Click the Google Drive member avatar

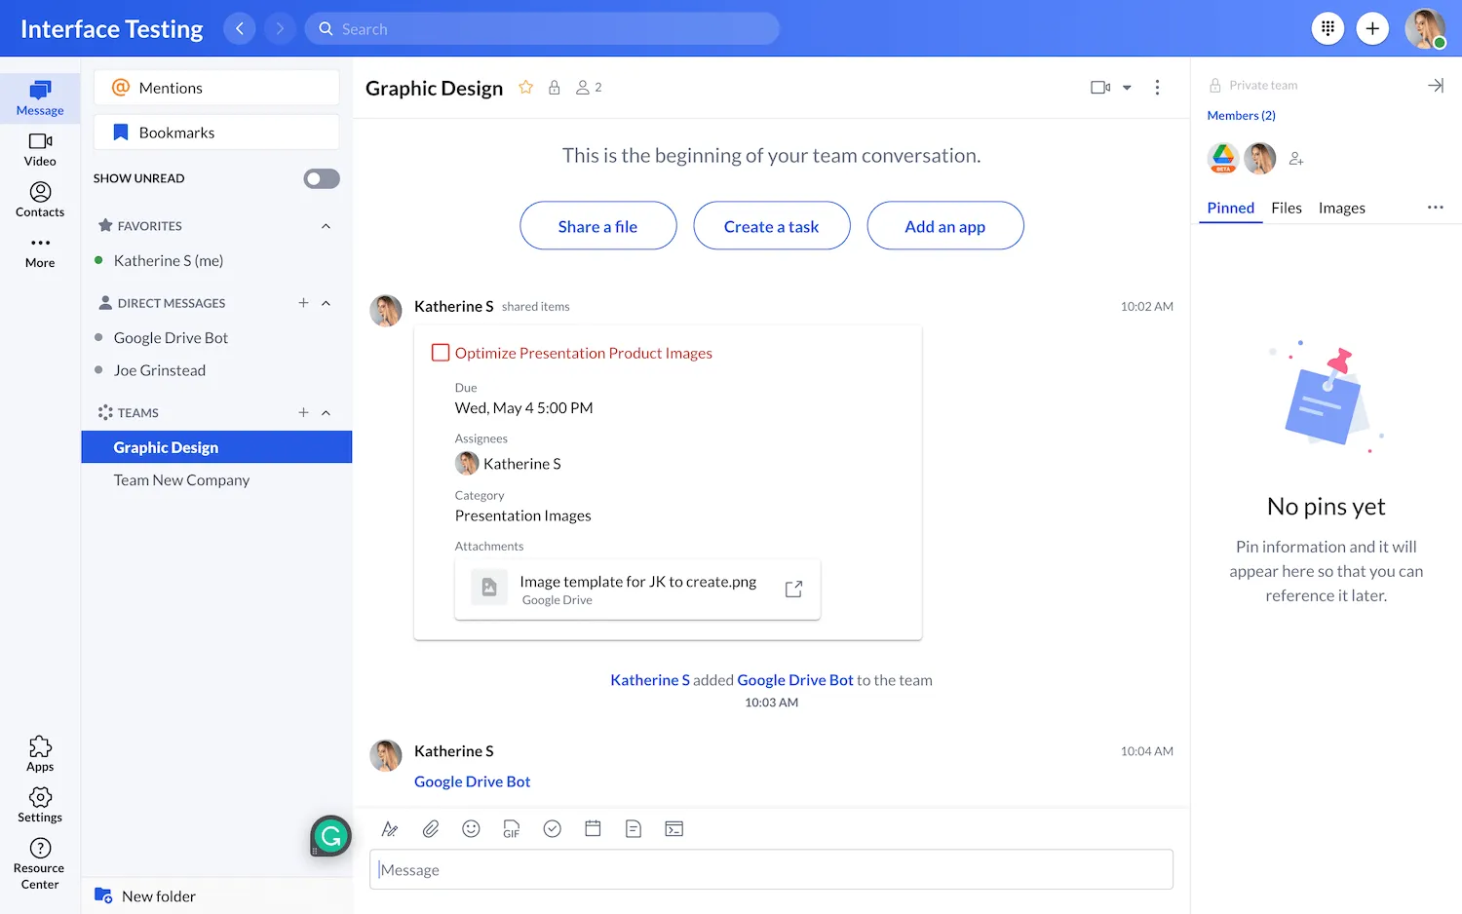click(1223, 158)
